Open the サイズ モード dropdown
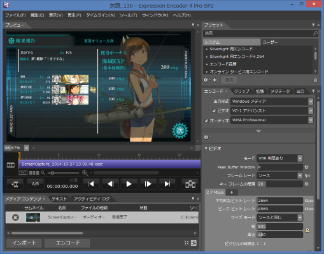 (x=300, y=217)
